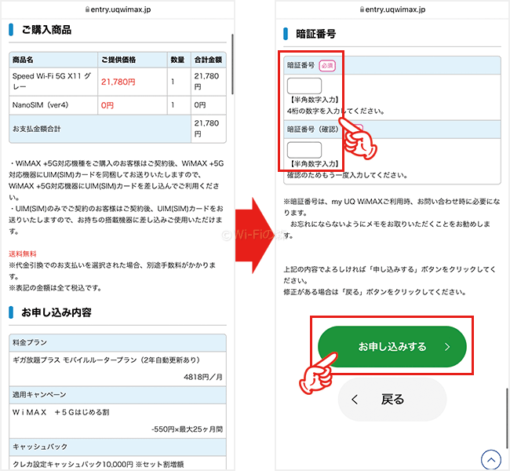Click the 暗証番号 section heading on right
Viewport: 510px width, 471px height.
316,34
